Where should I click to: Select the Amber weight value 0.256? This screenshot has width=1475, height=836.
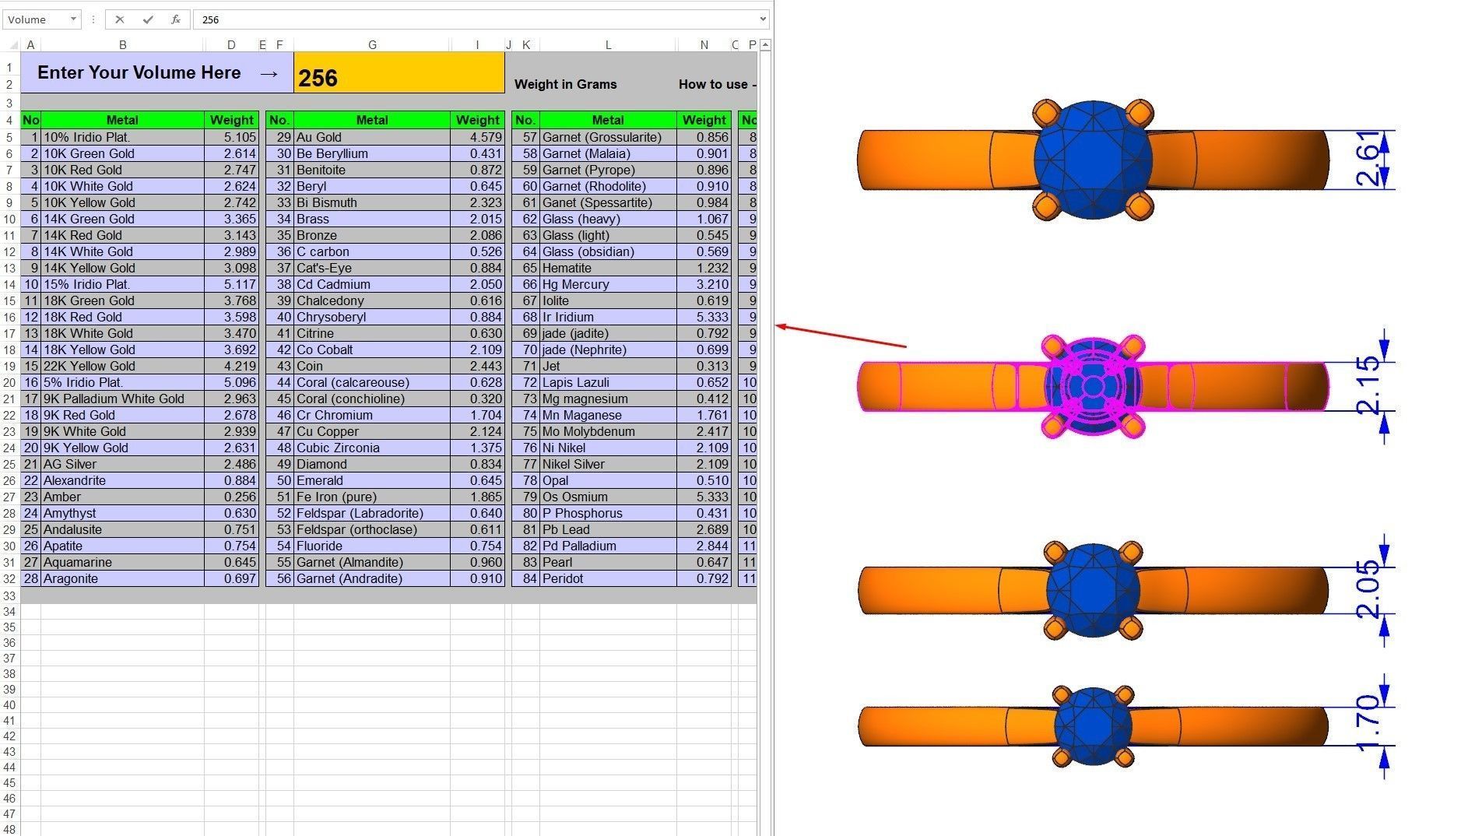pos(231,497)
